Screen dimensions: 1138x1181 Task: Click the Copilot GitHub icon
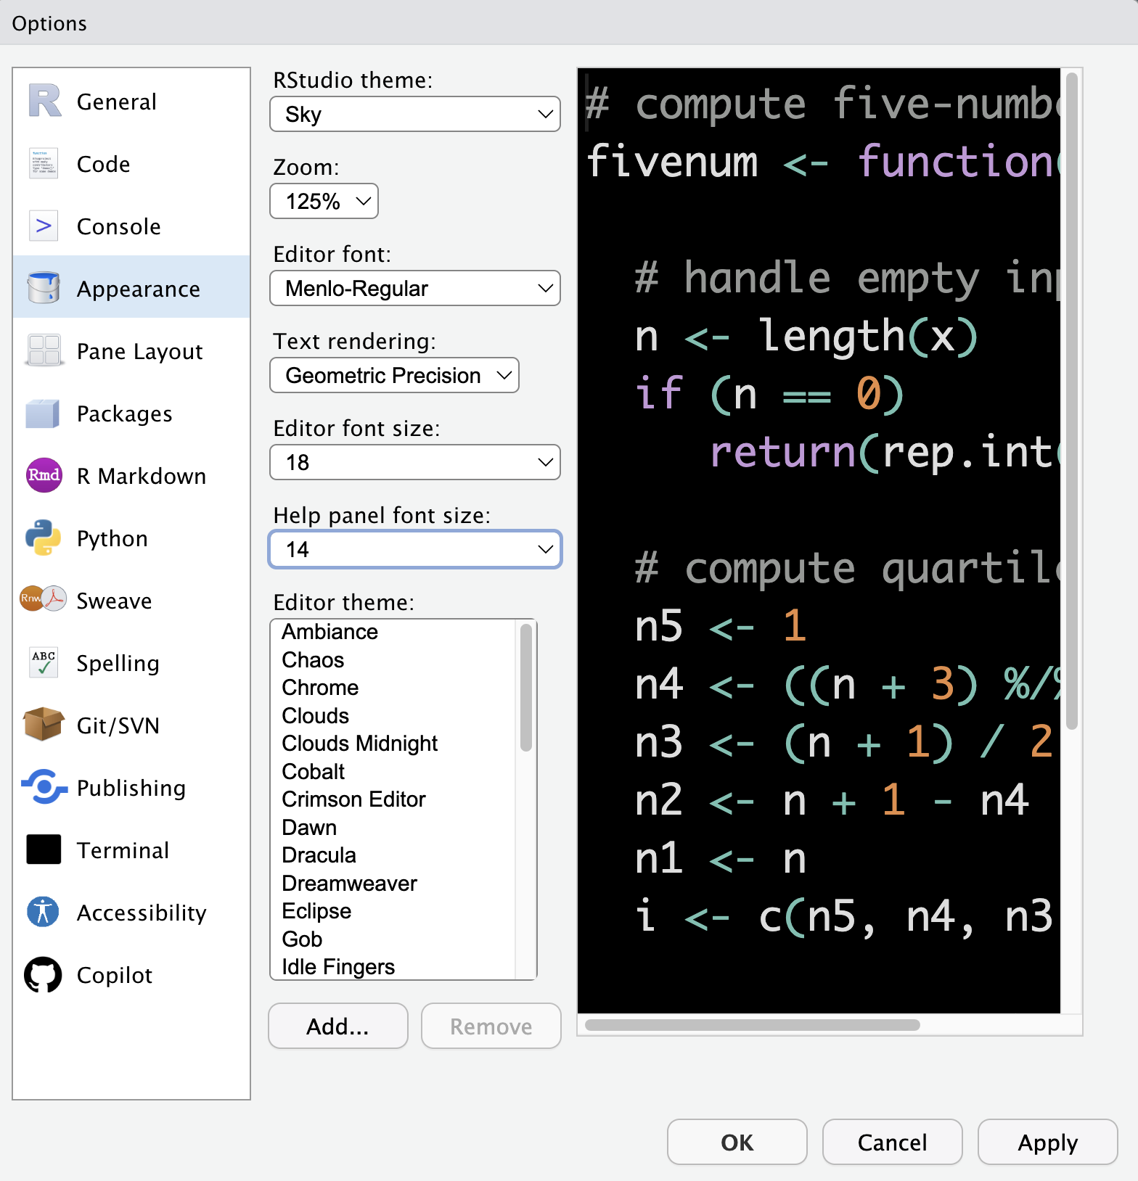click(43, 974)
